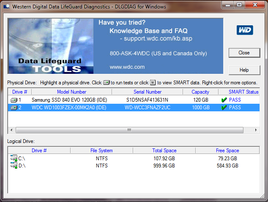Click the NTFS cell for C:\ drive
The width and height of the screenshot is (268, 202).
click(102, 159)
